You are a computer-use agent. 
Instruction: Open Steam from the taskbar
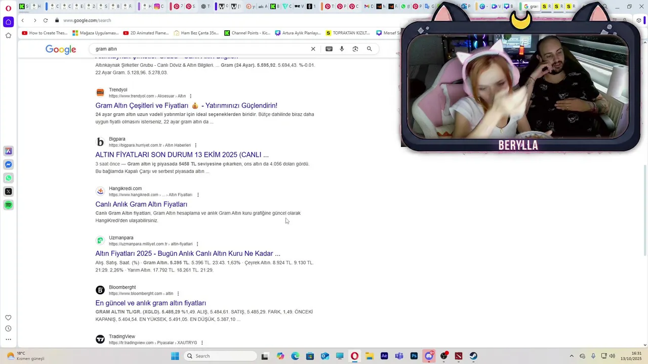[x=473, y=356]
